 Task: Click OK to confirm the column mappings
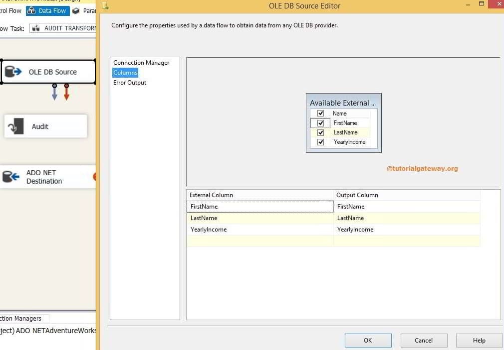(368, 340)
